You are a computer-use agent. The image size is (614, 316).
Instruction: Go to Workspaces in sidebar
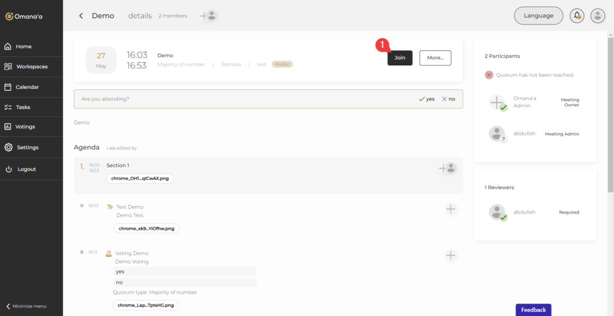pyautogui.click(x=31, y=67)
